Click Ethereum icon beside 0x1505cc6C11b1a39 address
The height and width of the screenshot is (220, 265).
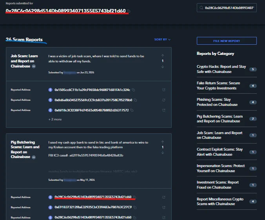[50, 90]
